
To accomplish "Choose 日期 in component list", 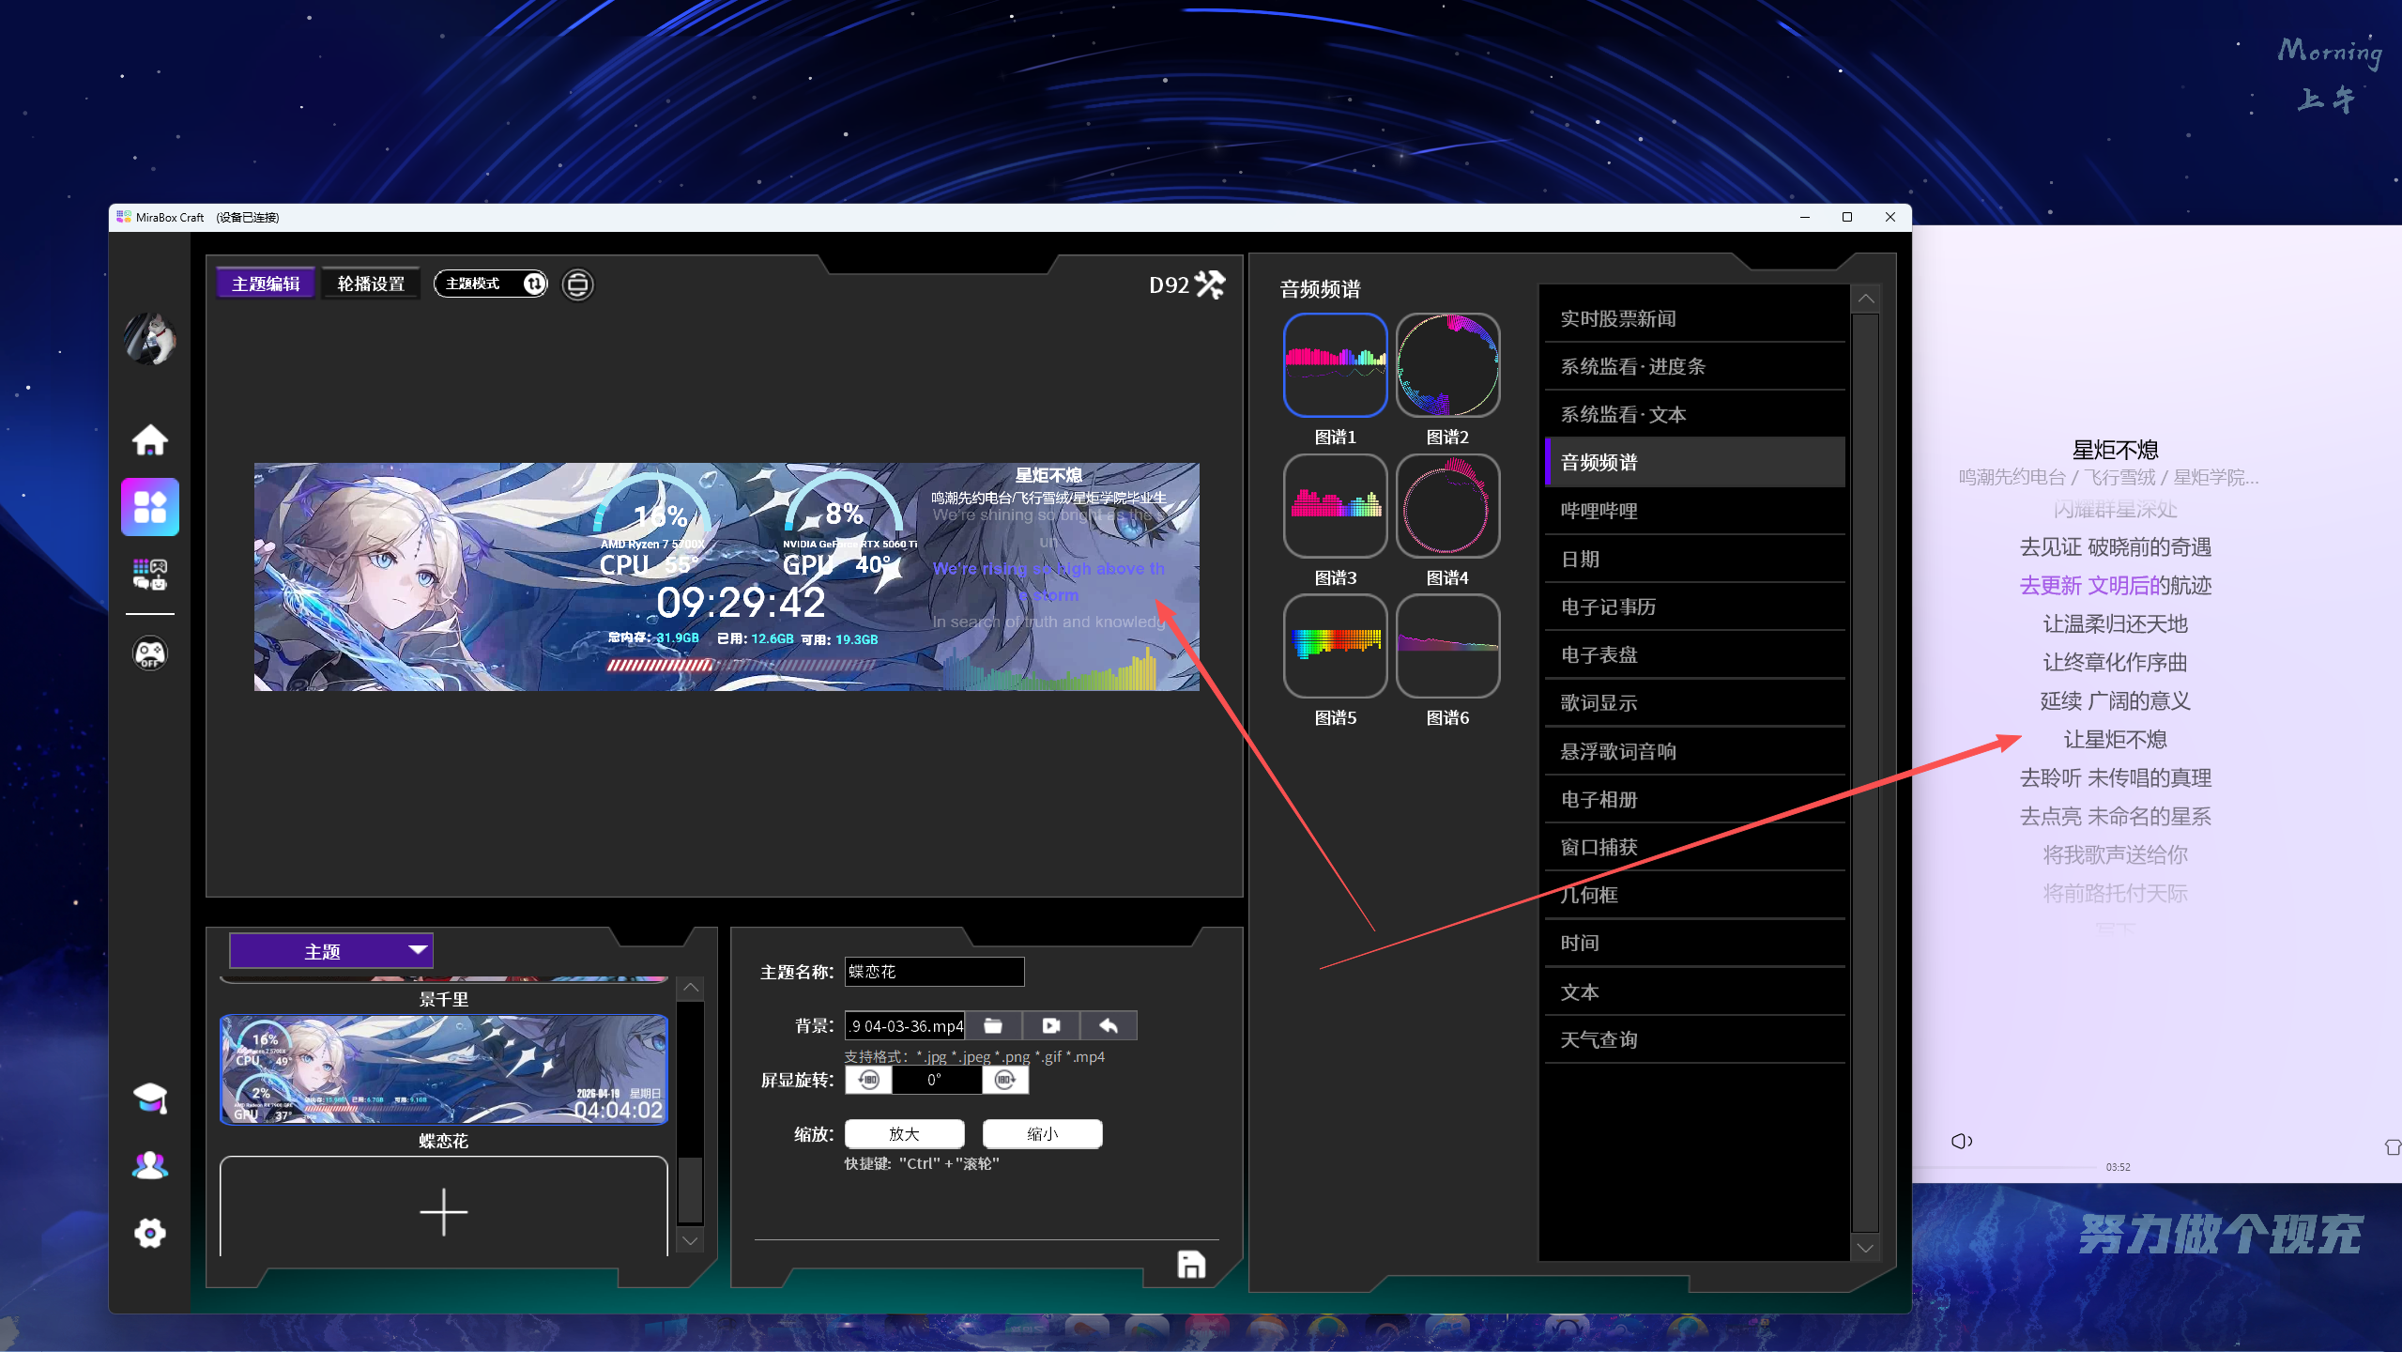I will [x=1694, y=560].
